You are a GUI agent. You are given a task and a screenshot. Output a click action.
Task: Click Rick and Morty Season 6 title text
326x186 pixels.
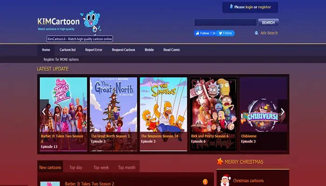point(210,136)
